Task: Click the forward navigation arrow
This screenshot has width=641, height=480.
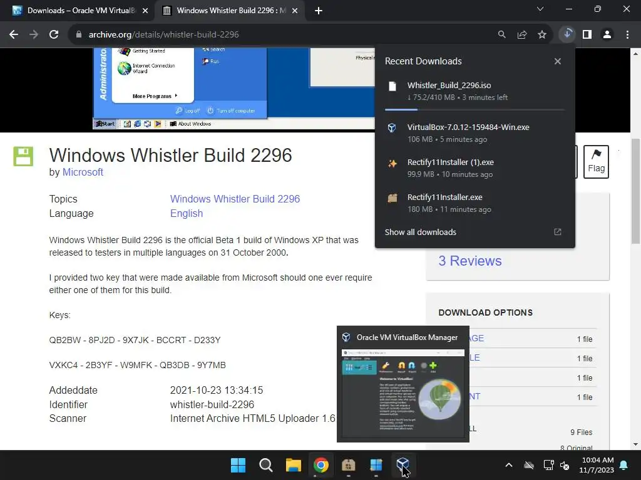Action: click(34, 35)
